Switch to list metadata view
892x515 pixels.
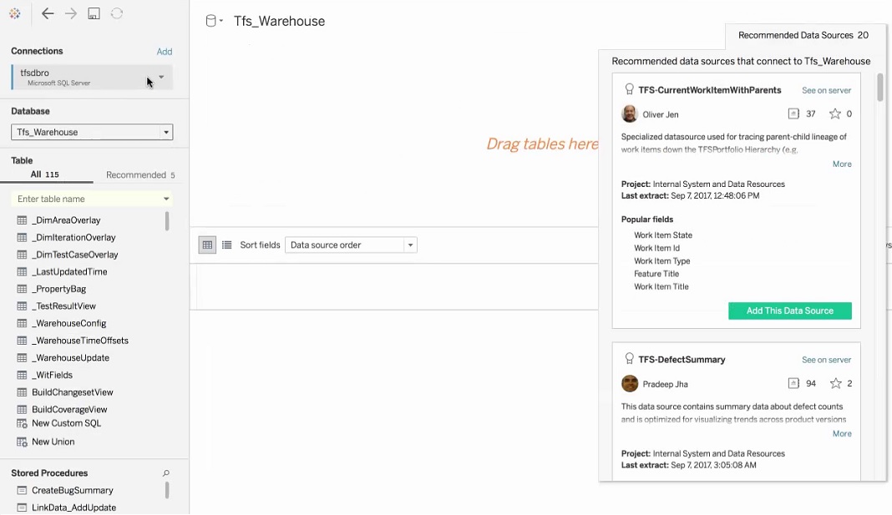pyautogui.click(x=226, y=245)
